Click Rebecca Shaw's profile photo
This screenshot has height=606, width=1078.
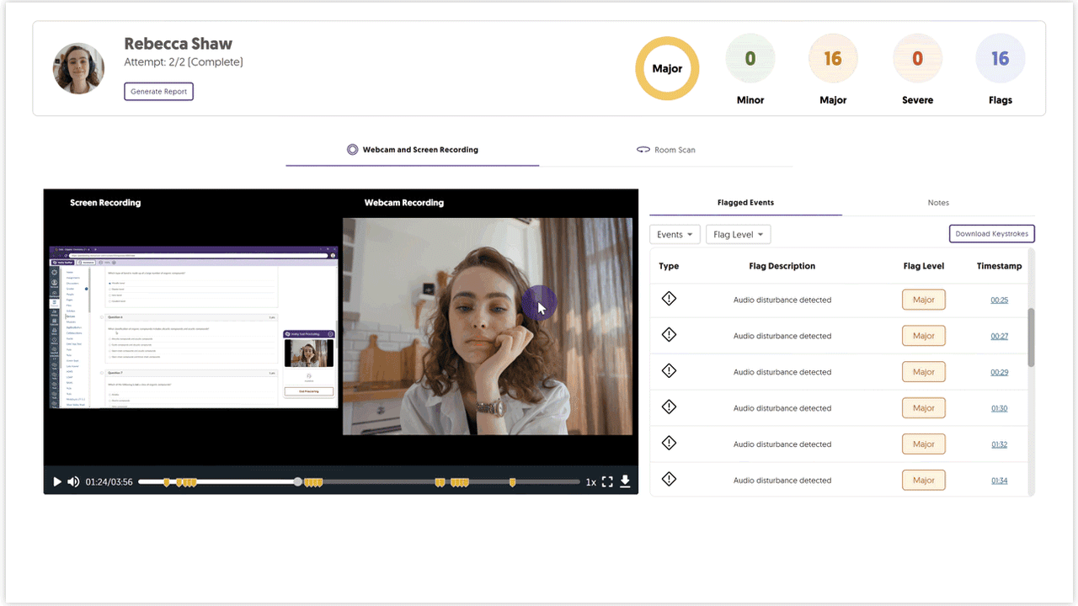(79, 68)
